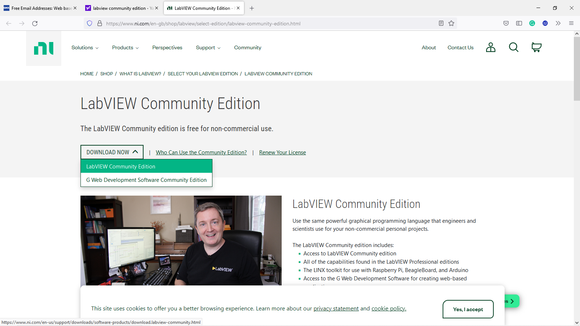
Task: Expand the Solutions menu
Action: 85,48
